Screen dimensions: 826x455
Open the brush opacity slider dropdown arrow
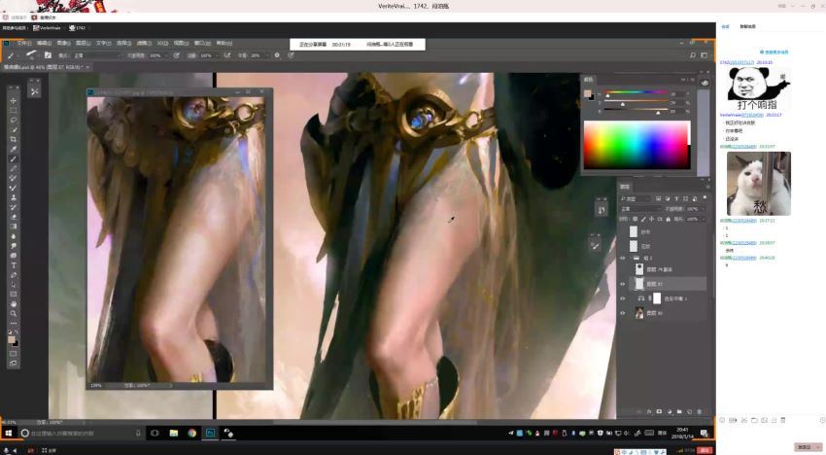(x=166, y=55)
